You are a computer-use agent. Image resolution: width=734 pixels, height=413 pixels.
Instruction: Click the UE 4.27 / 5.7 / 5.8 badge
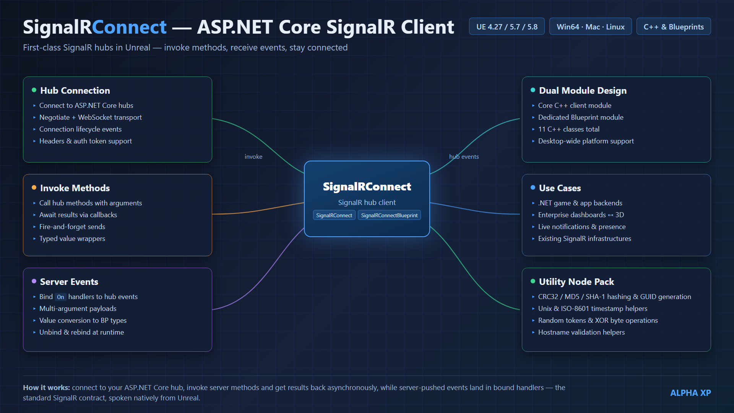coord(507,26)
